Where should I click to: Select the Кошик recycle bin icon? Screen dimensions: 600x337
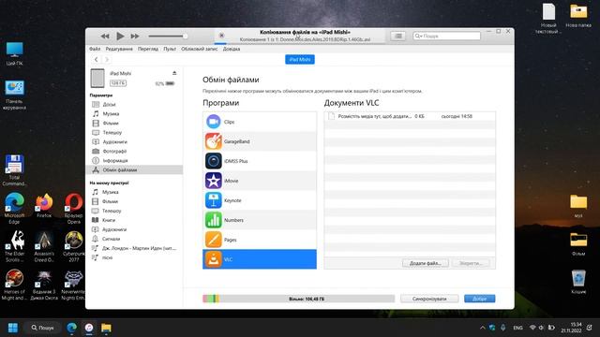click(578, 282)
